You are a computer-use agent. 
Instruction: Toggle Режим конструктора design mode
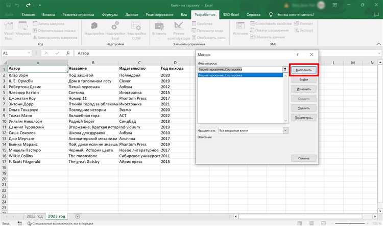pos(179,31)
